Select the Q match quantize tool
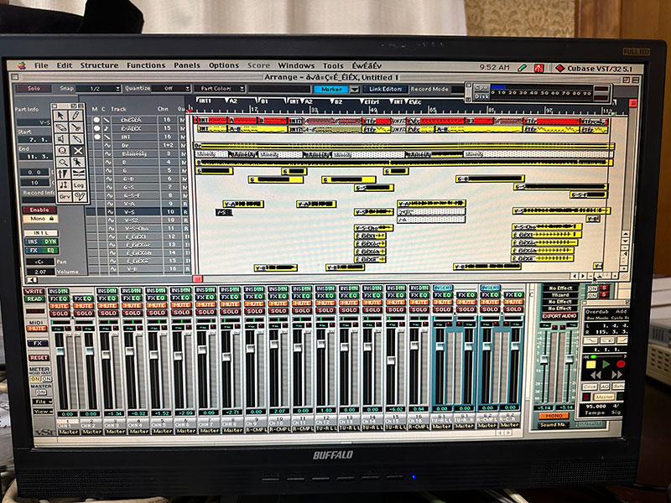The width and height of the screenshot is (671, 503). point(62,151)
